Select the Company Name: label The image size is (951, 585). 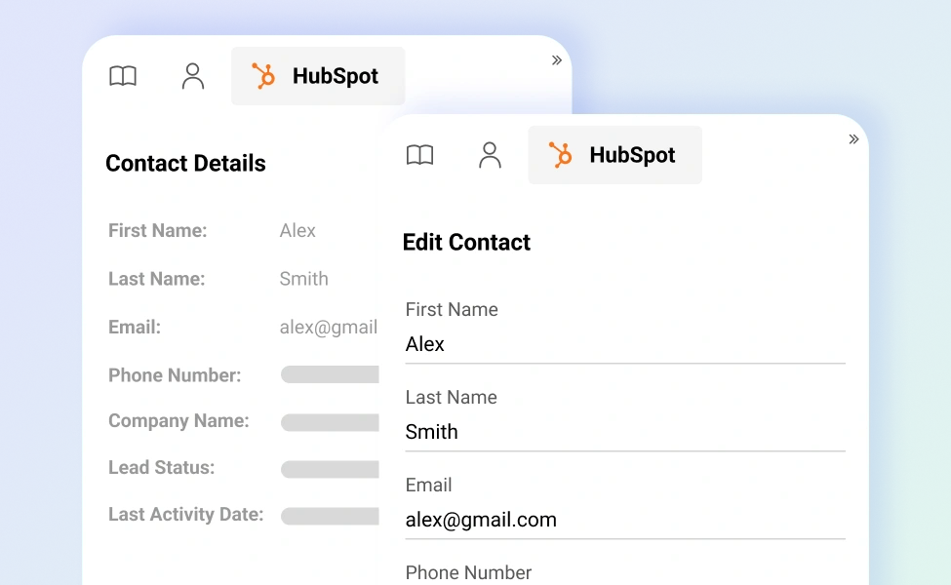coord(178,421)
